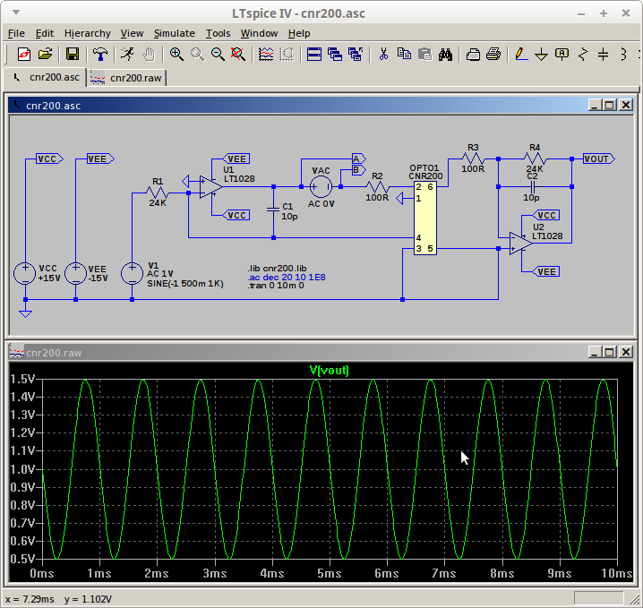Image resolution: width=643 pixels, height=608 pixels.
Task: Open the Edit menu
Action: (44, 33)
